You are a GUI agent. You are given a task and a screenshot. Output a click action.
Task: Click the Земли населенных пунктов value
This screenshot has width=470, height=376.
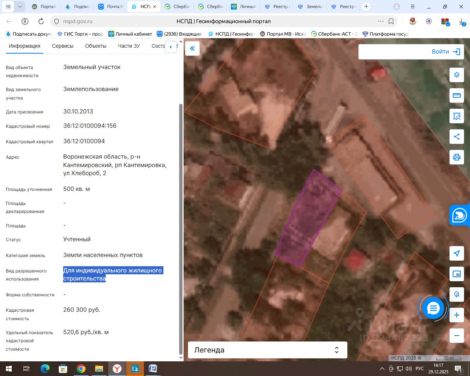coord(103,255)
